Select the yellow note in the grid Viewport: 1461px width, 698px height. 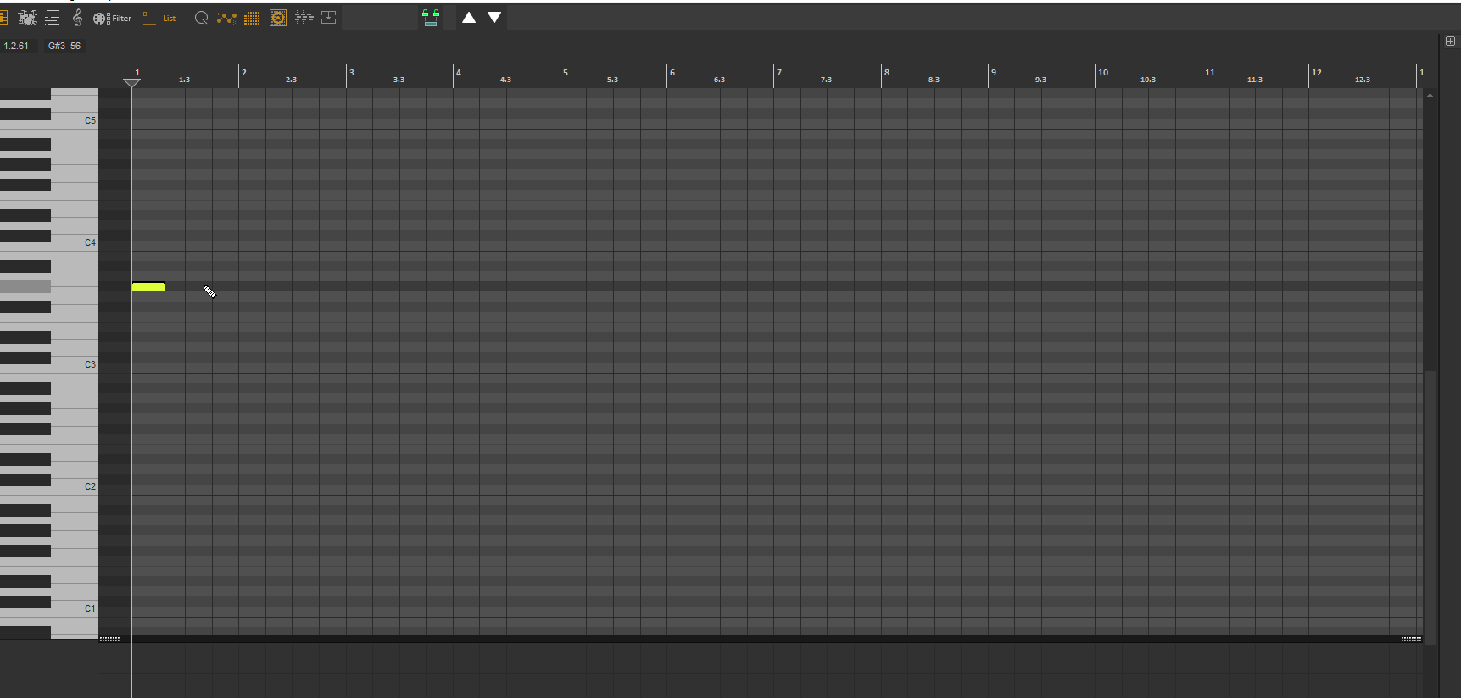tap(148, 287)
